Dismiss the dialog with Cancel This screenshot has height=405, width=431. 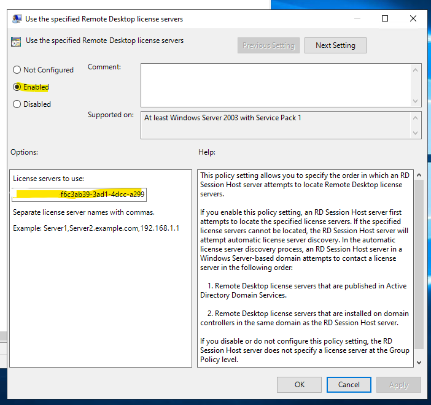pyautogui.click(x=349, y=385)
